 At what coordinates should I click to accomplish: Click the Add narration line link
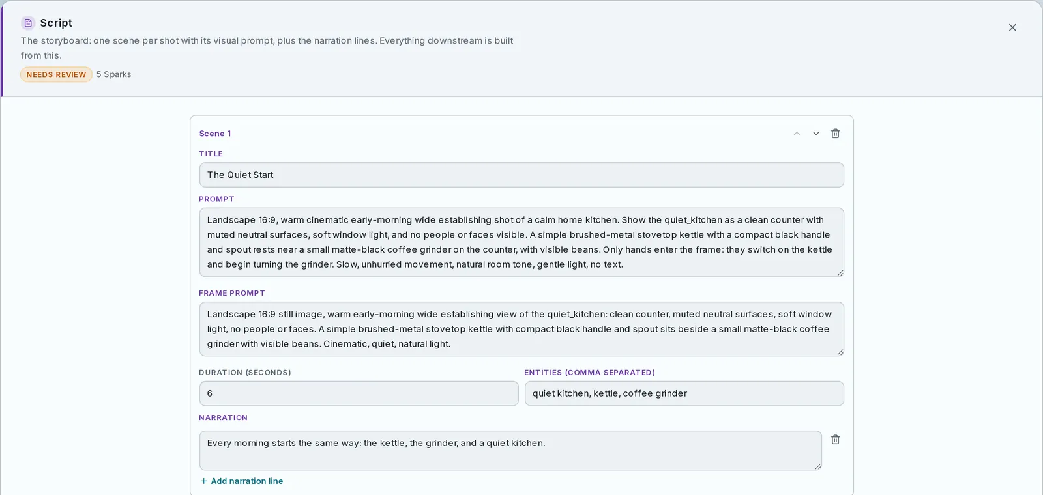click(241, 481)
